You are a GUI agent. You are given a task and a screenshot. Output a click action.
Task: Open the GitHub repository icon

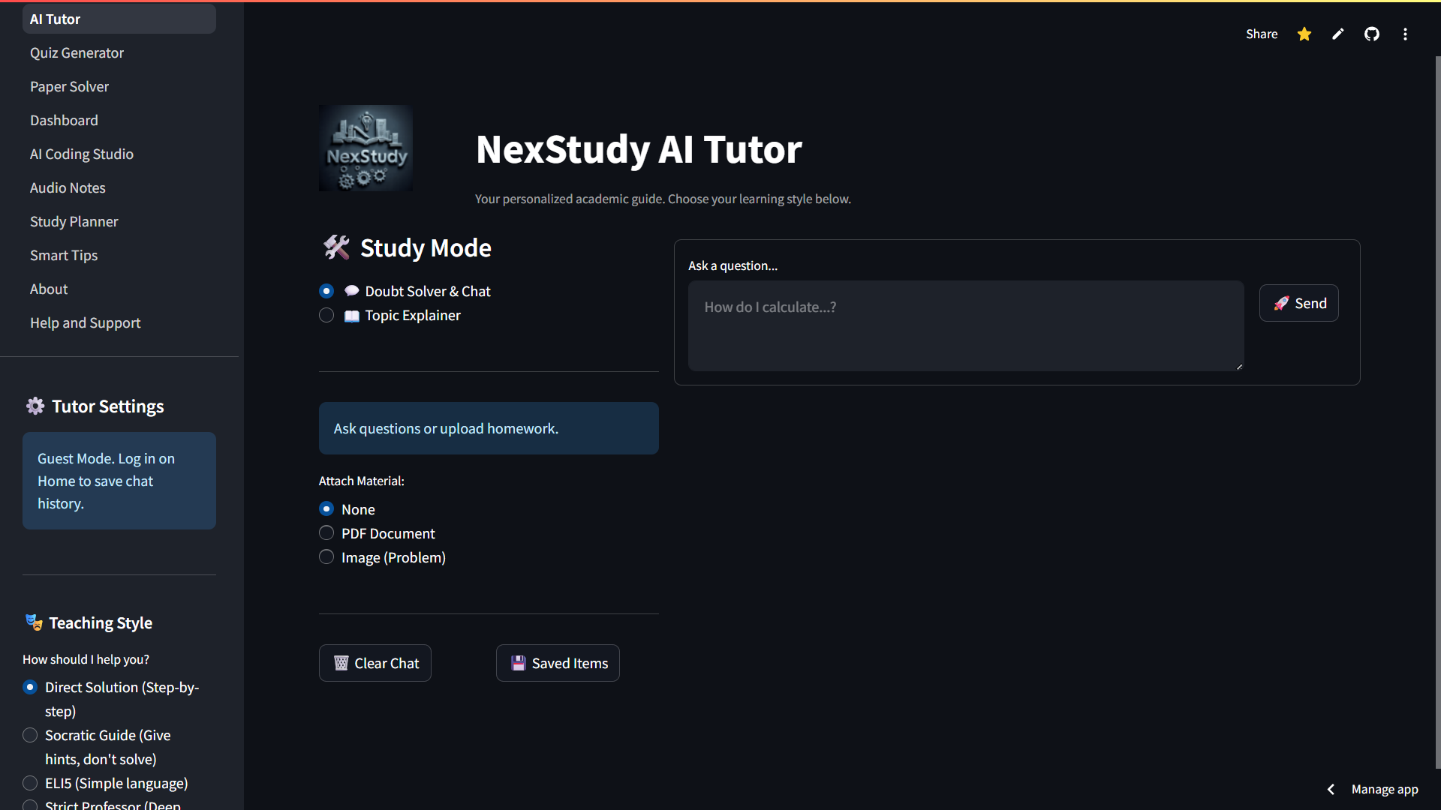coord(1371,34)
